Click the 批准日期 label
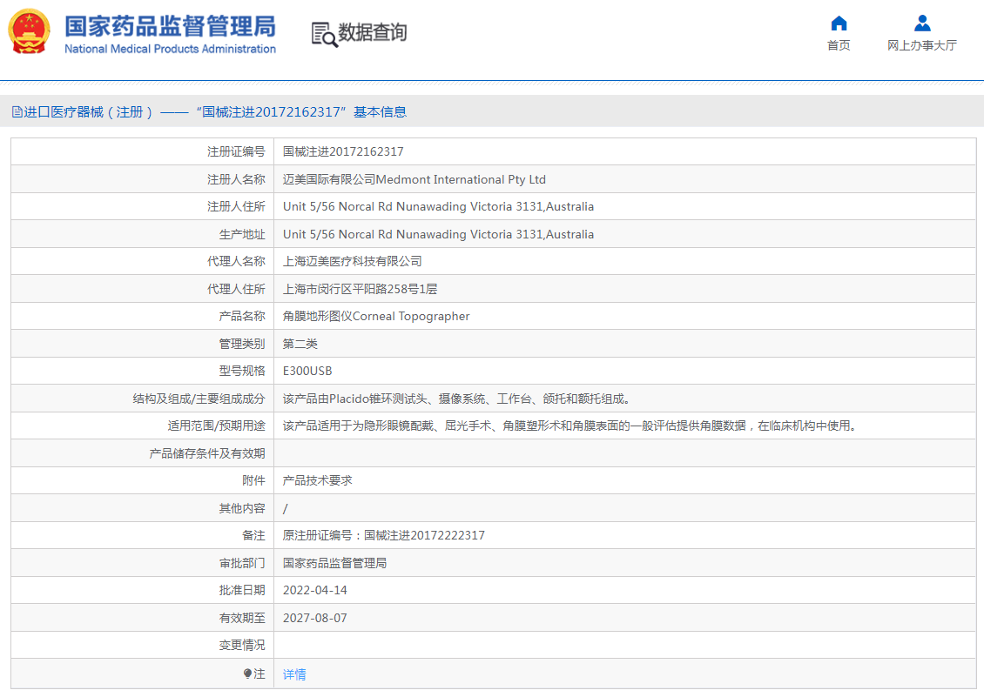This screenshot has width=984, height=697. point(241,590)
